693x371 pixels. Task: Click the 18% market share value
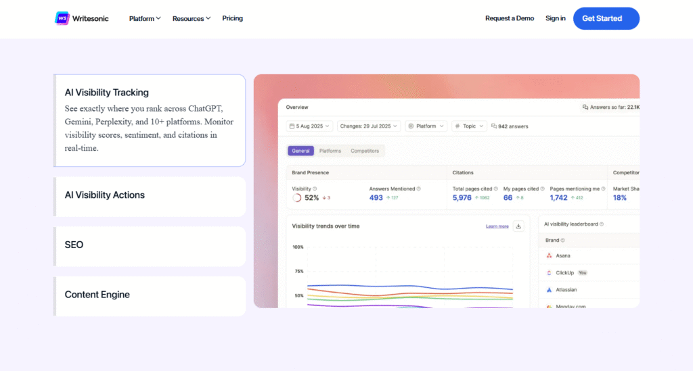[x=620, y=197]
